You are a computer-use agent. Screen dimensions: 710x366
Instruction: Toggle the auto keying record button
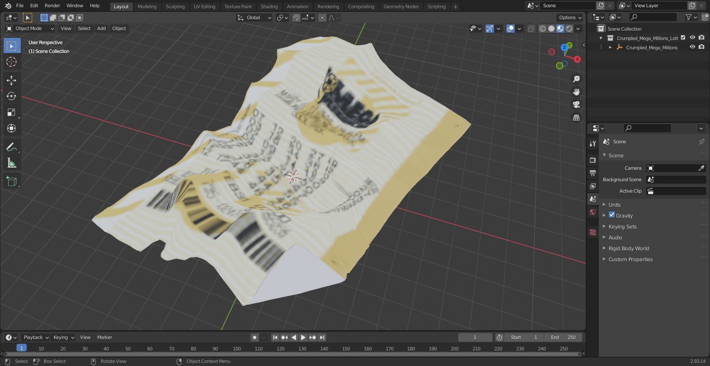pos(255,337)
